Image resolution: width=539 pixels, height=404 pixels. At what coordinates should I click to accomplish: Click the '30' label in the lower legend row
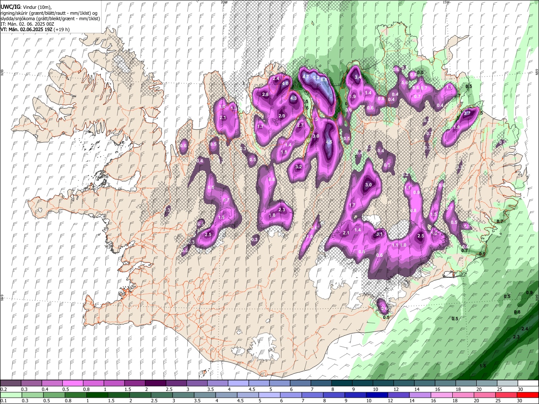click(x=520, y=401)
